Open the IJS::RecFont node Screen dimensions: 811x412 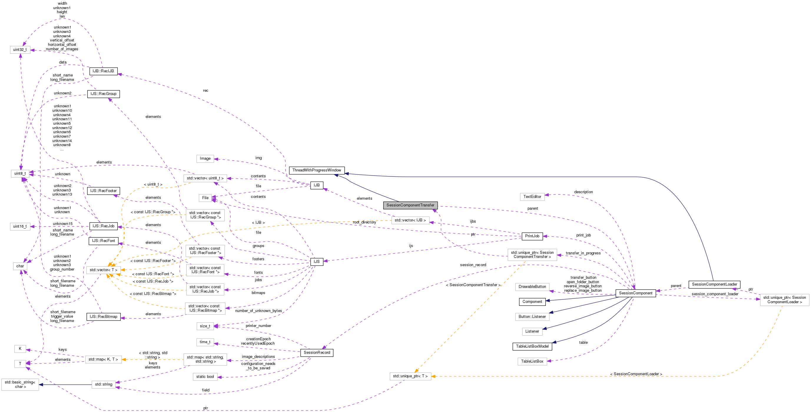pos(103,241)
